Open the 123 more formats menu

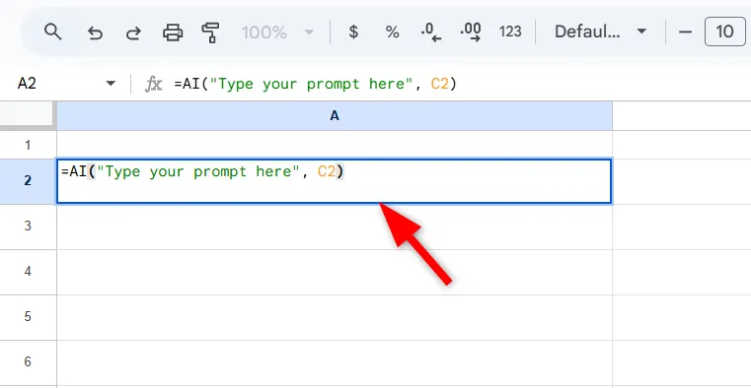510,32
